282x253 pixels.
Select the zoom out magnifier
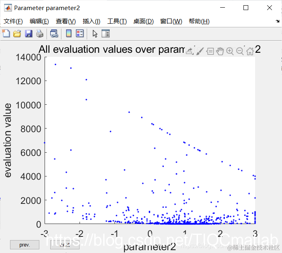[x=240, y=52]
